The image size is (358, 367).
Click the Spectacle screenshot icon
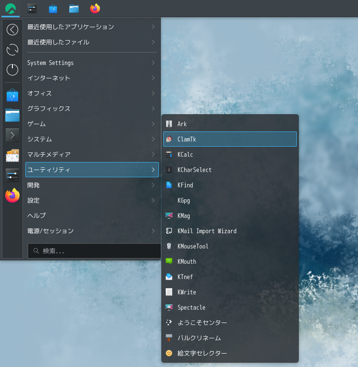(169, 307)
